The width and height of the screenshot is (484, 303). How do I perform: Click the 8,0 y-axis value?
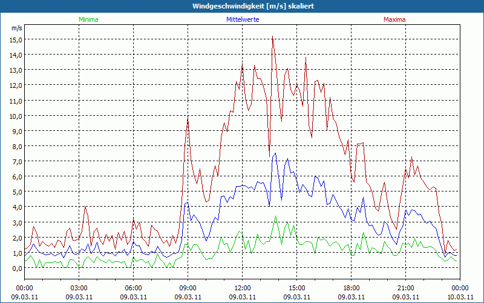tap(18, 147)
